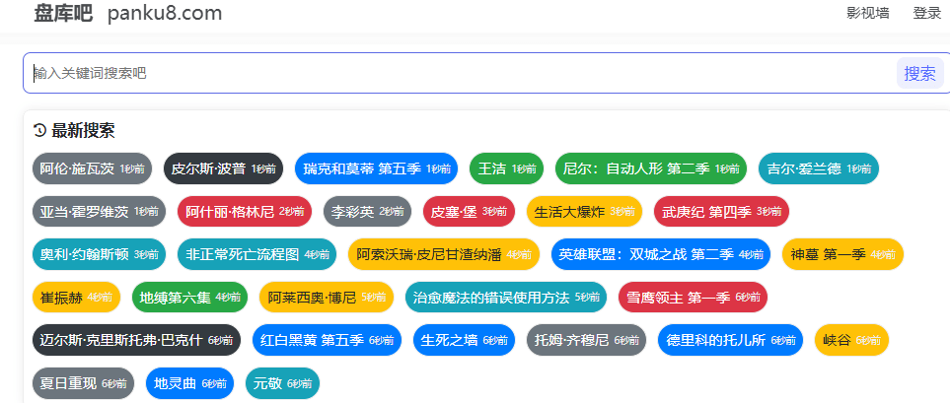Screen dimensions: 950x403
Task: Select the 阿什丽·格林尼 search tag
Action: (245, 211)
